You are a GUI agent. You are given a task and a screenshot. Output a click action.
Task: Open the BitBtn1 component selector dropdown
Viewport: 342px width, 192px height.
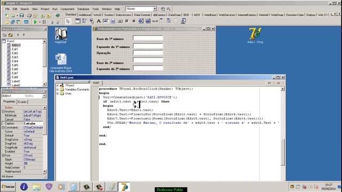44,96
